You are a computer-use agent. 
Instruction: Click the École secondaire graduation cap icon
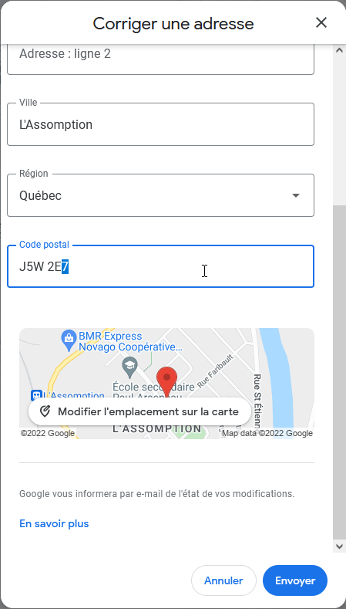[x=129, y=366]
